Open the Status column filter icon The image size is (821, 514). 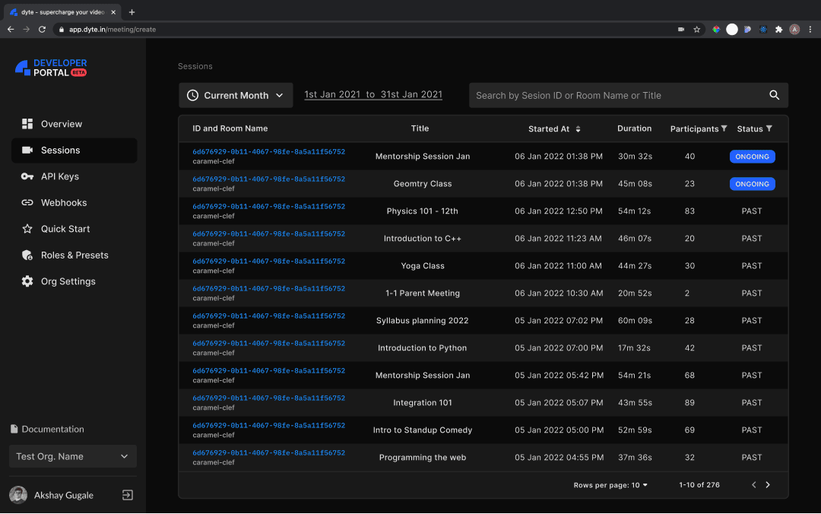pyautogui.click(x=769, y=128)
